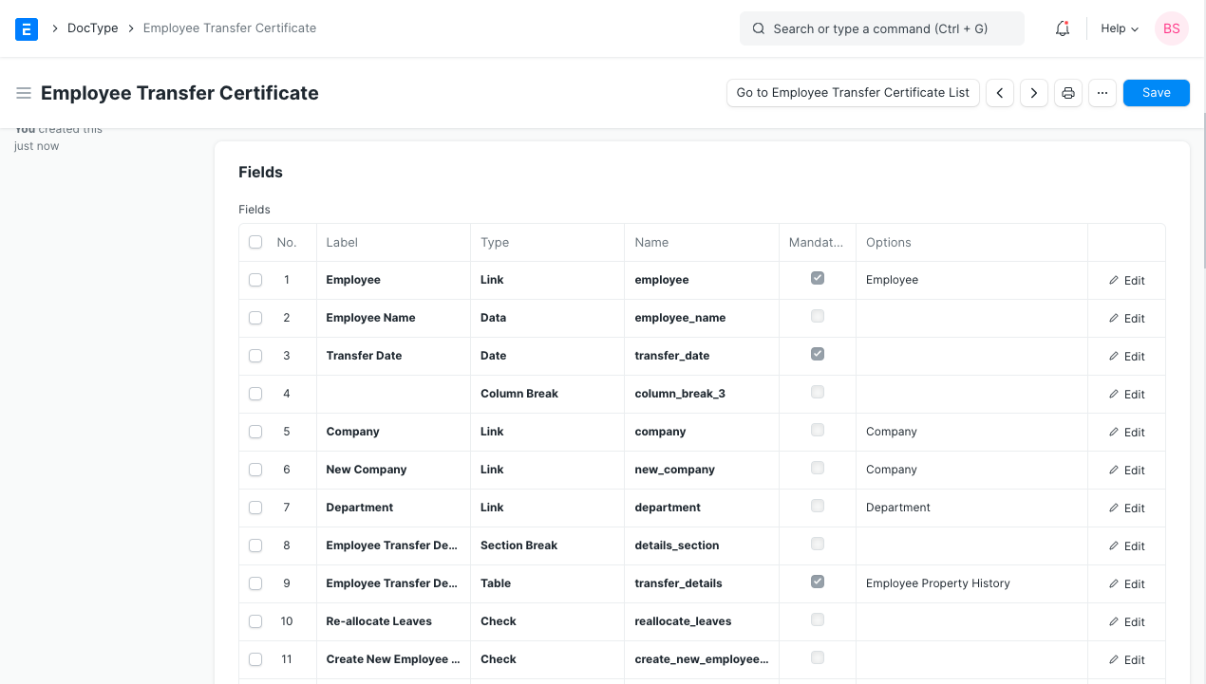Open the notification bell
The image size is (1206, 684).
(x=1062, y=28)
